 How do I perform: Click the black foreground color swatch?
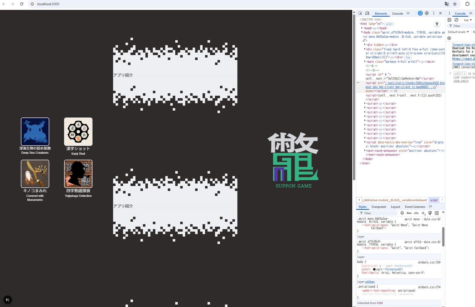click(374, 269)
